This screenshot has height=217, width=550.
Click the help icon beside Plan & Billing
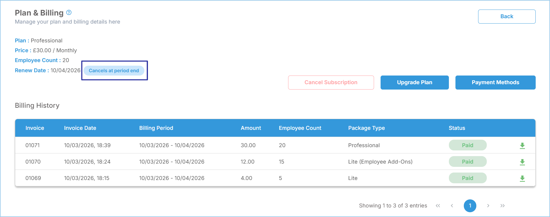tap(69, 13)
